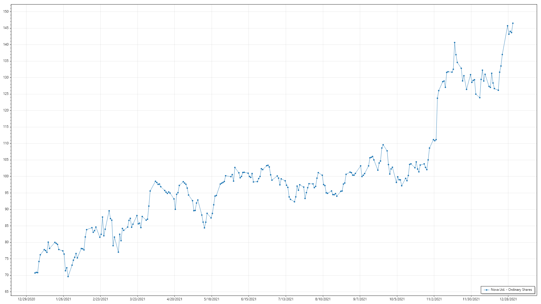Screen dimensions: 541x304
Task: Click the 10/5/2021 x-axis date label
Action: 397,299
